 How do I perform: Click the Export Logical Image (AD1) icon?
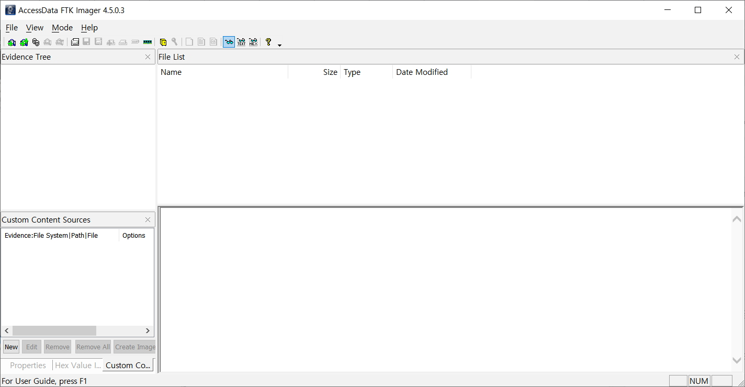coord(98,42)
